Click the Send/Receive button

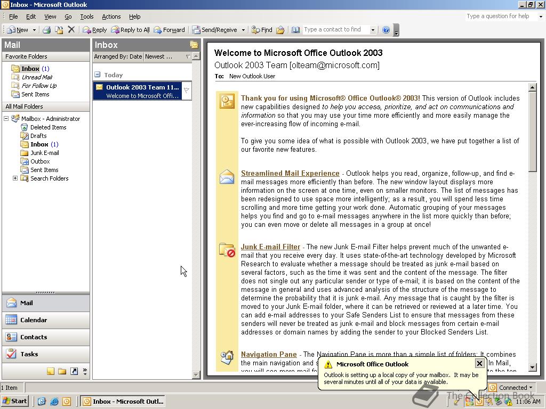pos(215,30)
